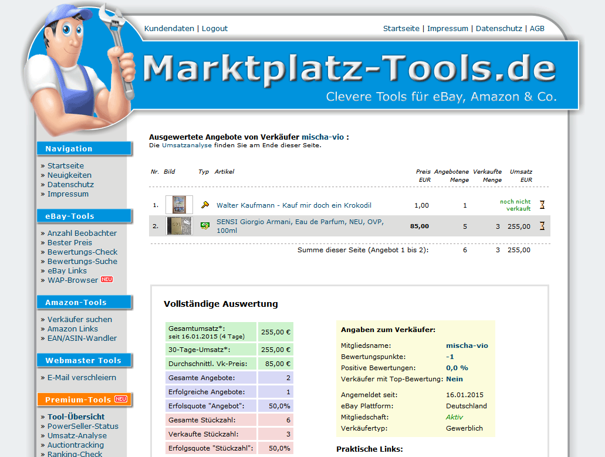This screenshot has width=605, height=457.
Task: Click the auction hammer icon for the Krokodil listing
Action: [205, 205]
